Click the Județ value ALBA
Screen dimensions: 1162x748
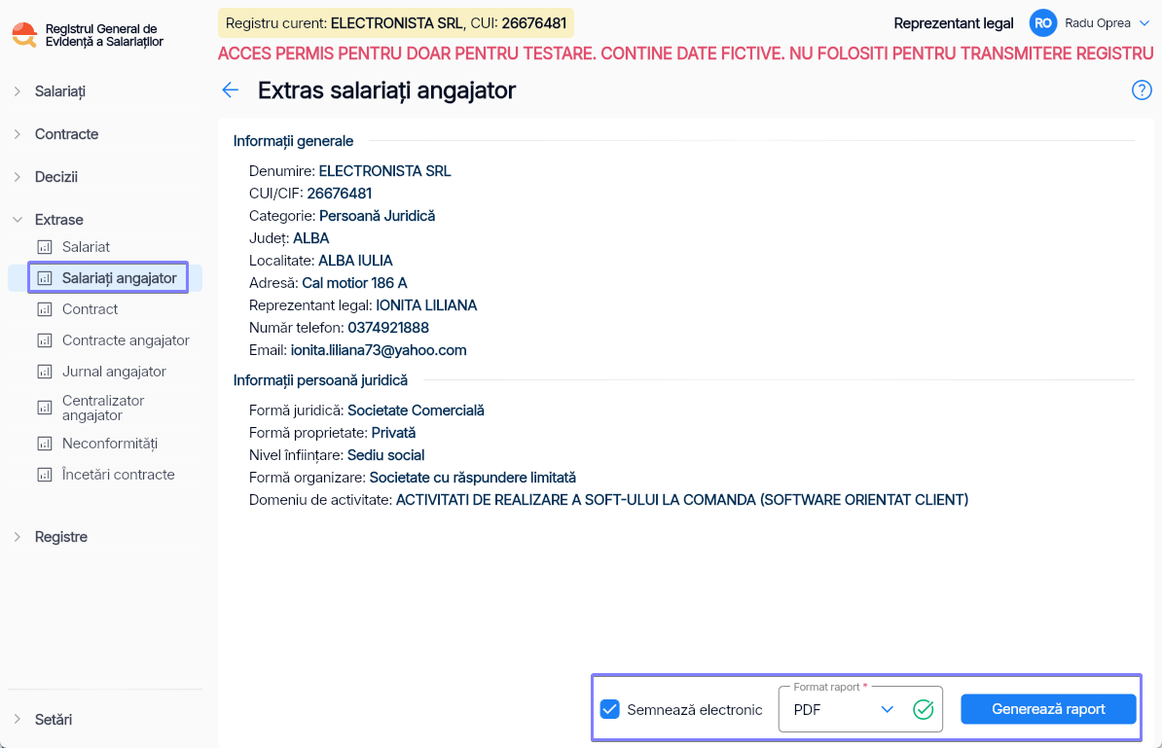pyautogui.click(x=311, y=238)
